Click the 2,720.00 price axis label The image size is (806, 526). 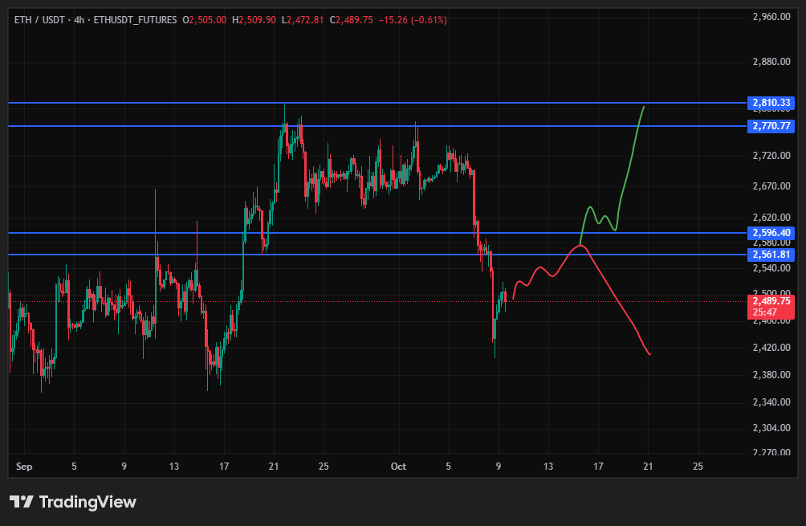tap(771, 156)
